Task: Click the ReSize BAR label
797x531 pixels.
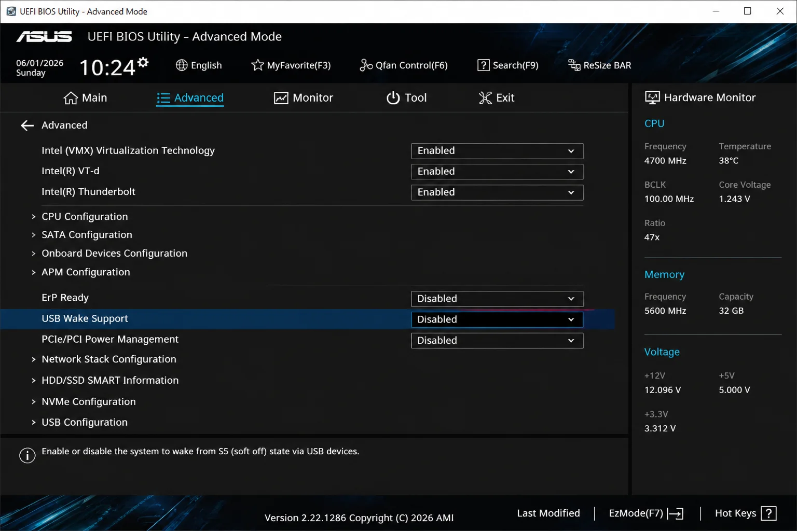Action: click(x=607, y=65)
